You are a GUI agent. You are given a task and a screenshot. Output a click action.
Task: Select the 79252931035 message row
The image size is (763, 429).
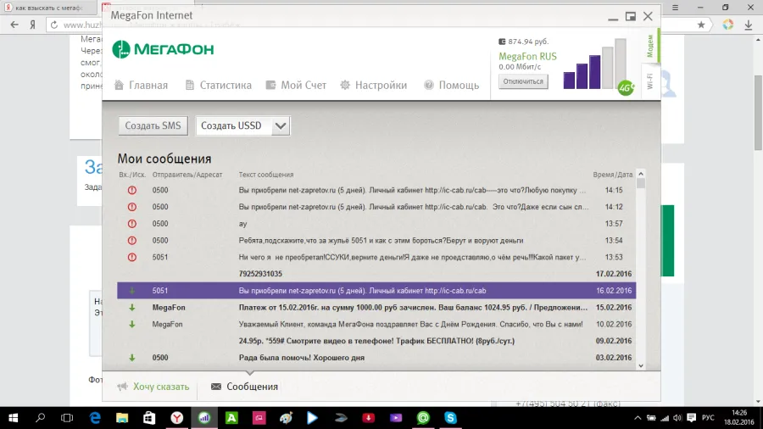coord(376,274)
